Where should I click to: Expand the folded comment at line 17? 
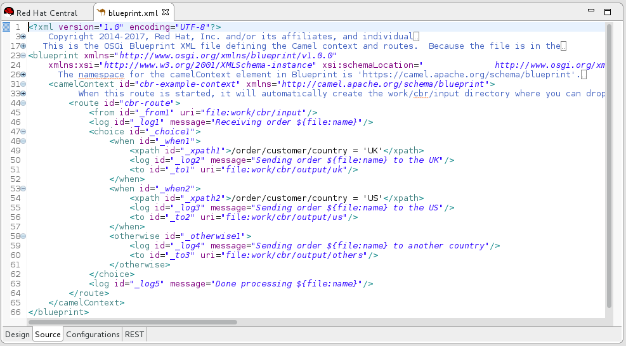[23, 46]
